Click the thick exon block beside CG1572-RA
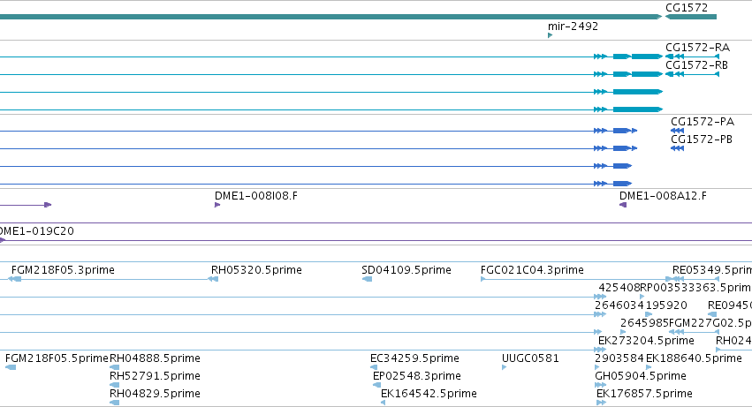752x407 pixels. [x=647, y=57]
